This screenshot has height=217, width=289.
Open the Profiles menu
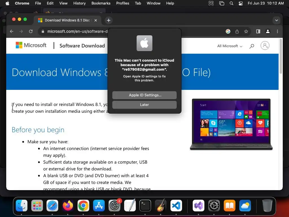coord(122,3)
